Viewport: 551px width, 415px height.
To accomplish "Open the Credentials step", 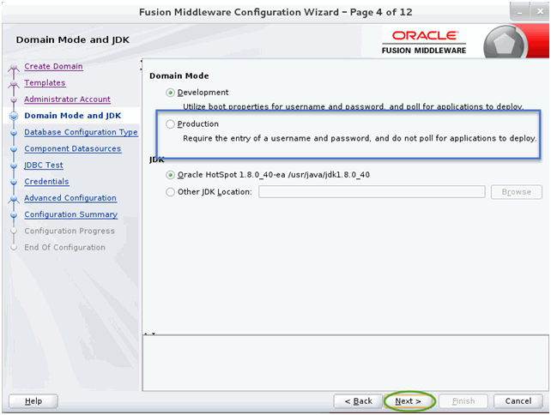I will (46, 182).
